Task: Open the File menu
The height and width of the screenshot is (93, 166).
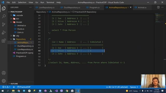Action: 8,2
